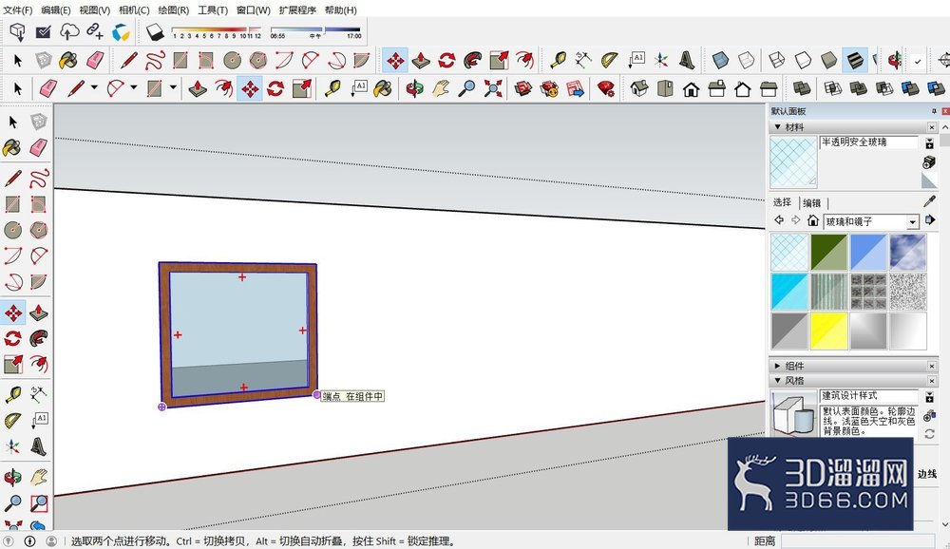Pick the eyedropper sample paint tool
Image resolution: width=950 pixels, height=549 pixels.
[x=929, y=201]
